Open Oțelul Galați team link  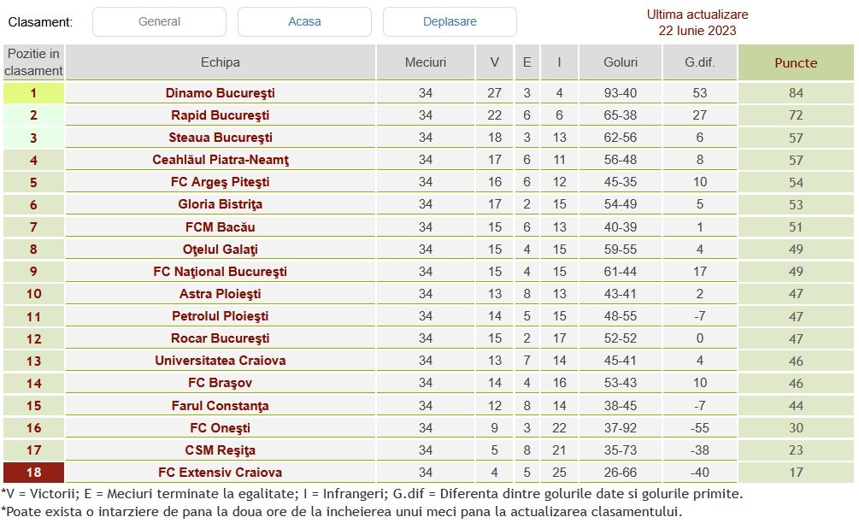[x=220, y=250]
